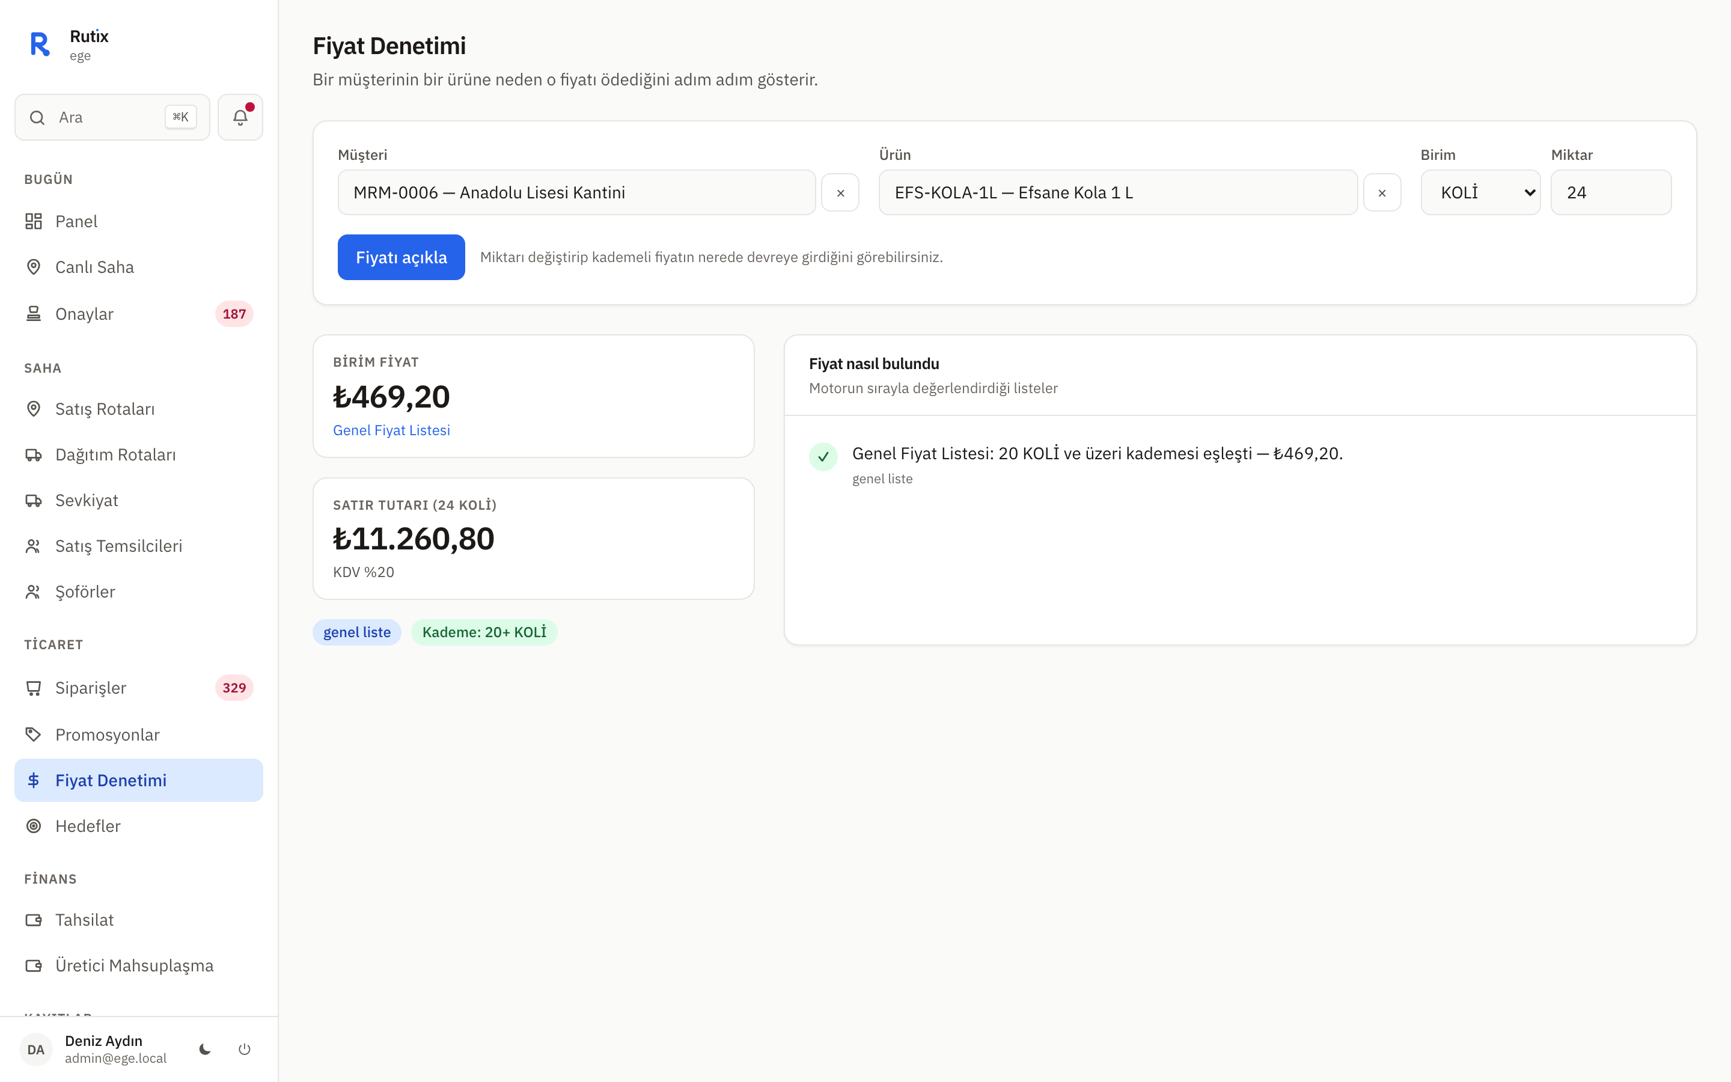Click the 329 badge on Siparişler
Image resolution: width=1731 pixels, height=1082 pixels.
click(234, 688)
